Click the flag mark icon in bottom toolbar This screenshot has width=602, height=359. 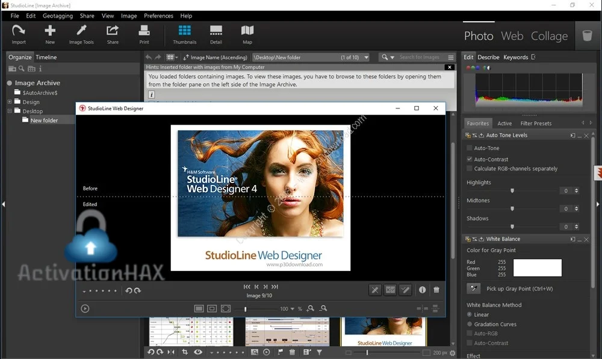coord(281,352)
